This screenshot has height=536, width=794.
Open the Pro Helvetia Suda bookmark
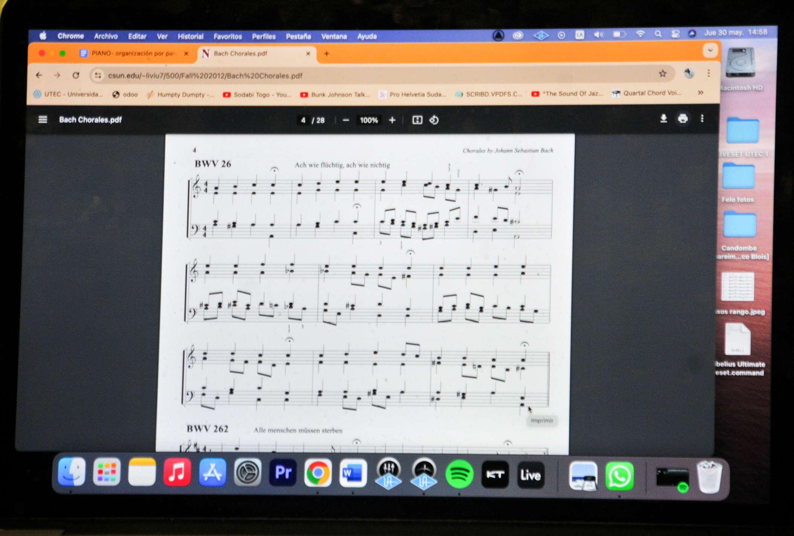[x=412, y=95]
